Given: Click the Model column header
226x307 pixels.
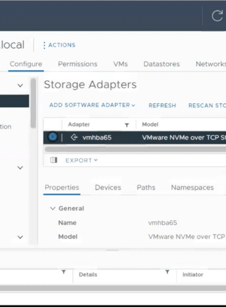Looking at the screenshot, I should point(150,125).
